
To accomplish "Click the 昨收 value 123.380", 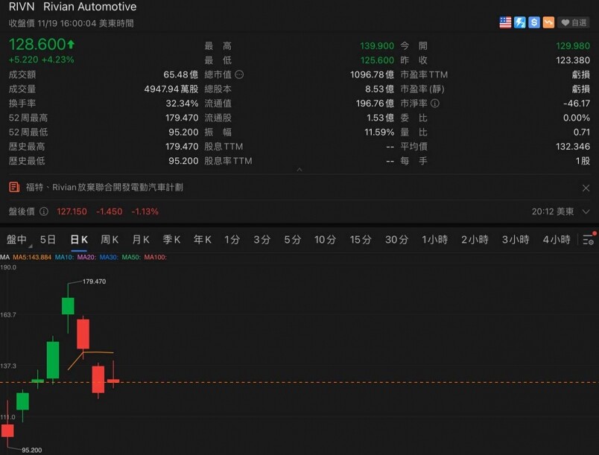I will click(573, 60).
